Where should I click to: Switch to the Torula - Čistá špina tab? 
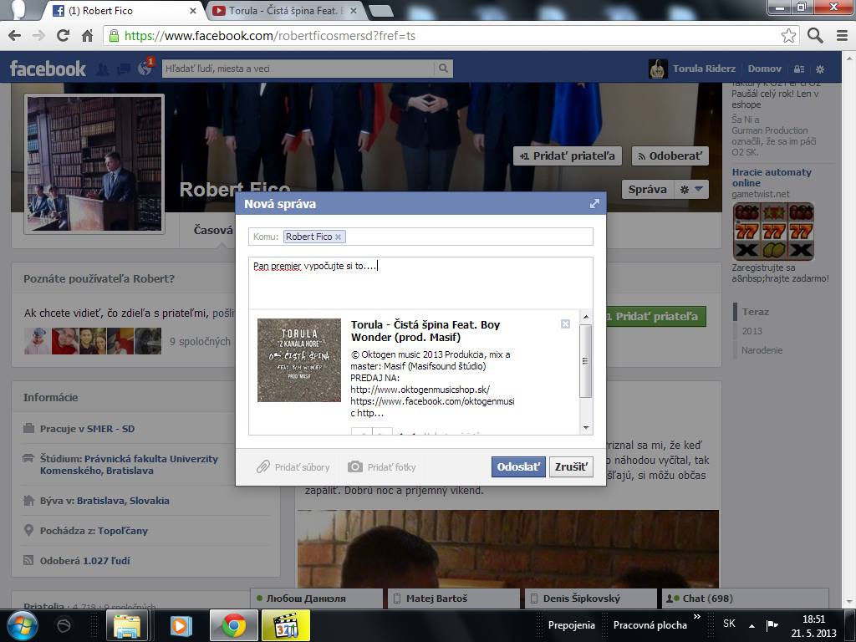284,11
